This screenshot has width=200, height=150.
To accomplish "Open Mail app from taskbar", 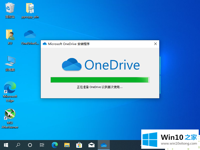I will click(x=91, y=145).
